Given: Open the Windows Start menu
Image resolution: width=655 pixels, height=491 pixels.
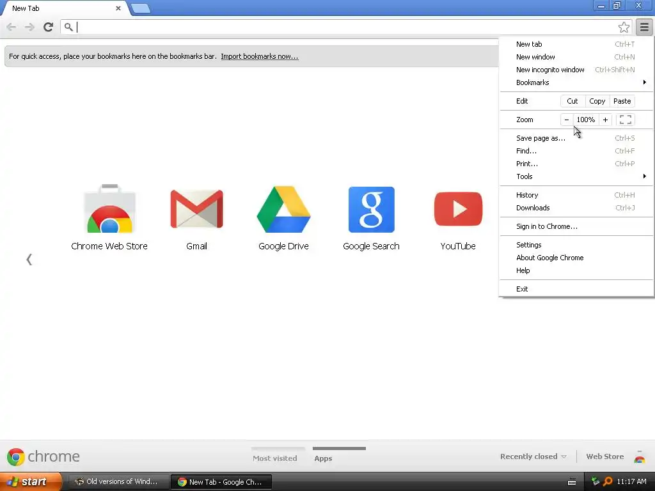Looking at the screenshot, I should click(31, 481).
